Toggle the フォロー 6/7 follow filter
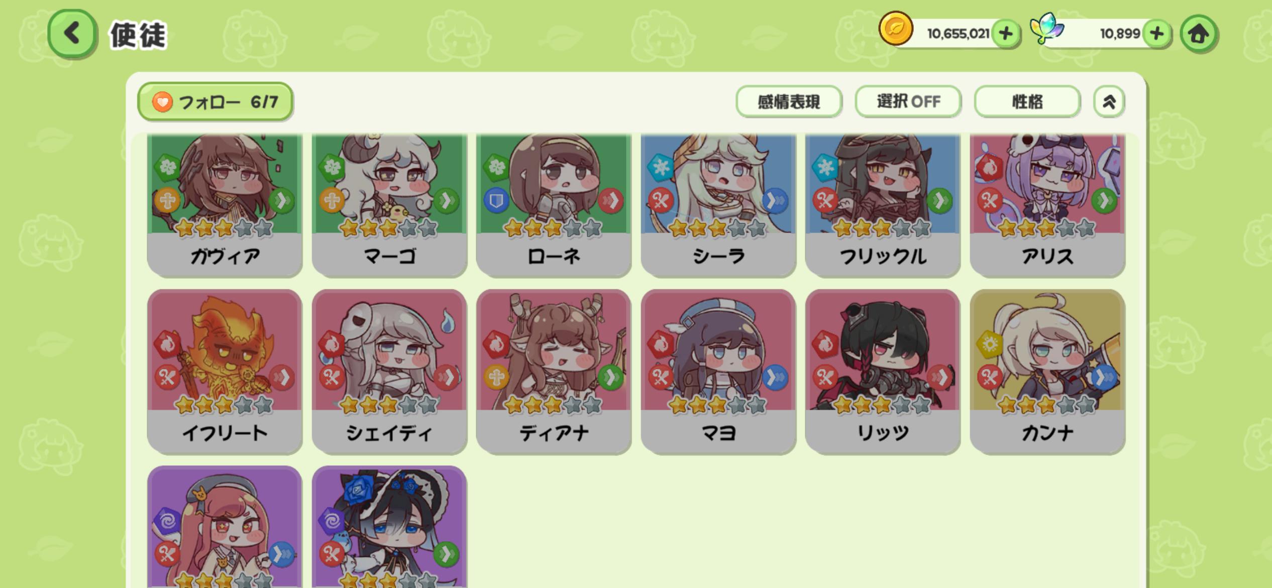The image size is (1272, 588). [215, 102]
